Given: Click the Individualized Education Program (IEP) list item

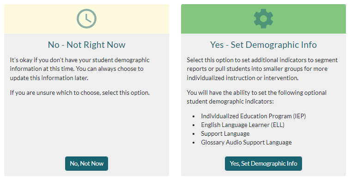Looking at the screenshot, I should [253, 116].
